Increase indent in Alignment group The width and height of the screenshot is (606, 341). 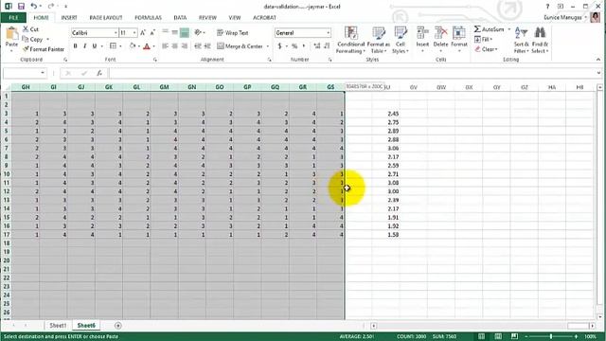(207, 46)
